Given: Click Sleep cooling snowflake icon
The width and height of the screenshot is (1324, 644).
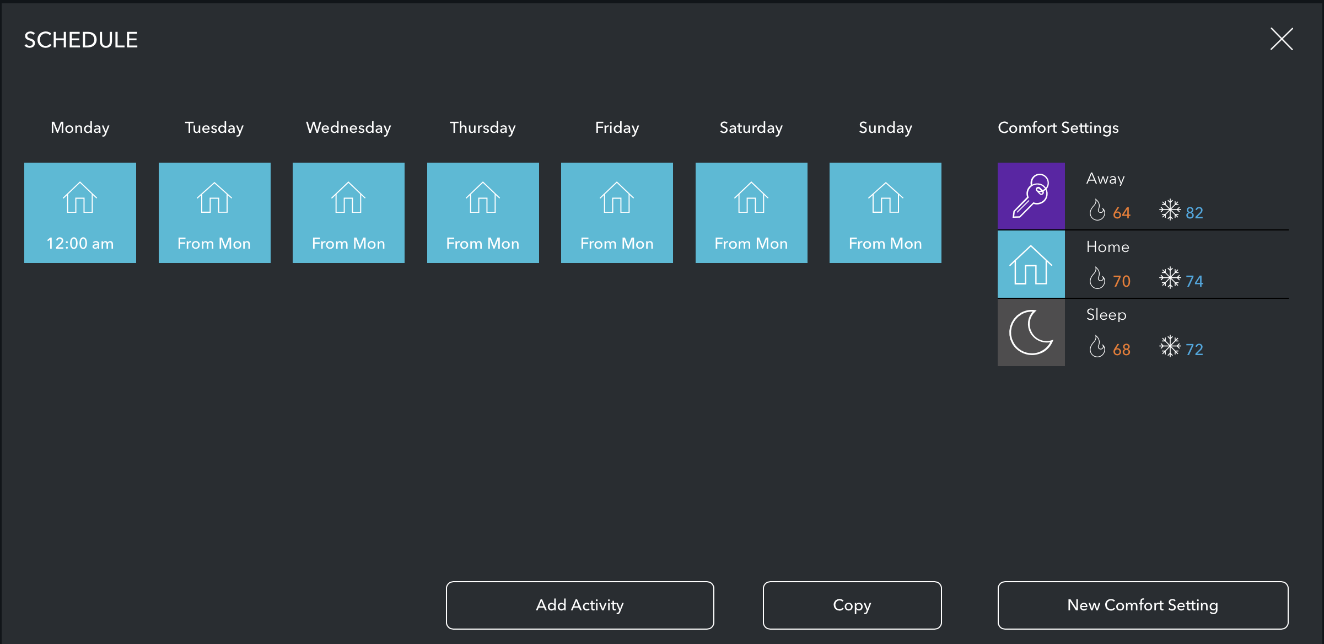Looking at the screenshot, I should coord(1170,347).
